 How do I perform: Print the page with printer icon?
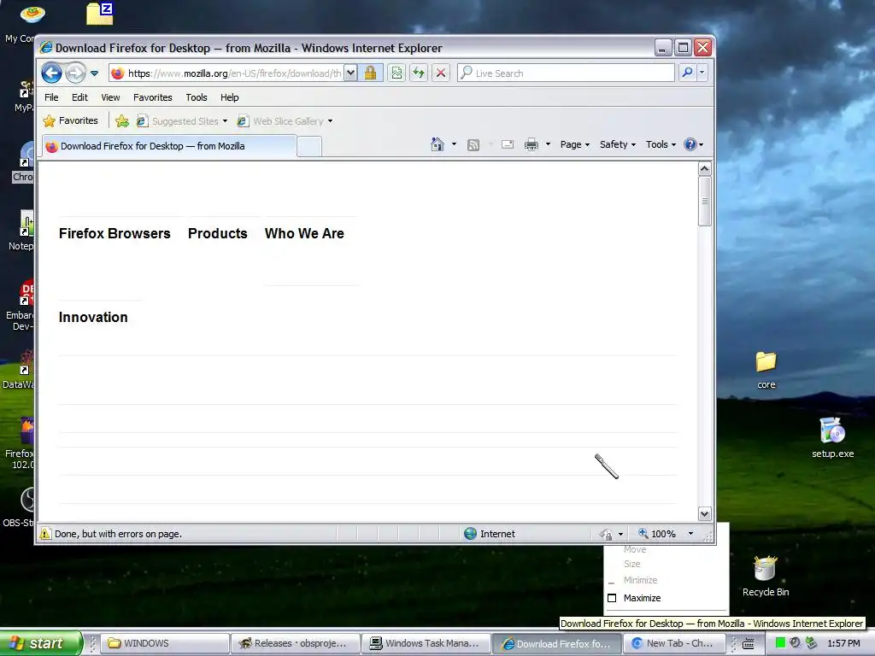pos(531,145)
